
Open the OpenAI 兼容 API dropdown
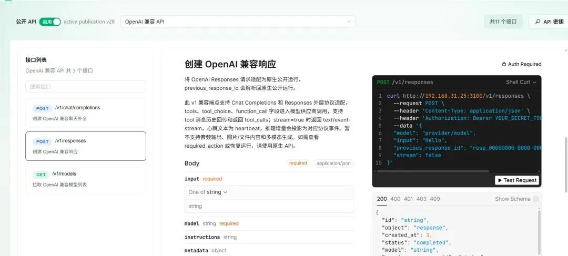click(238, 22)
